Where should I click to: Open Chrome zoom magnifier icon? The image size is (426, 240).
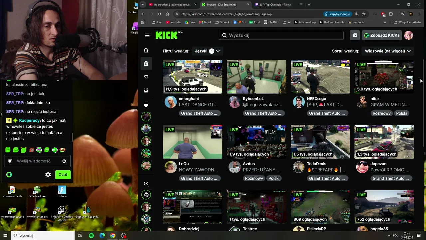pyautogui.click(x=356, y=14)
